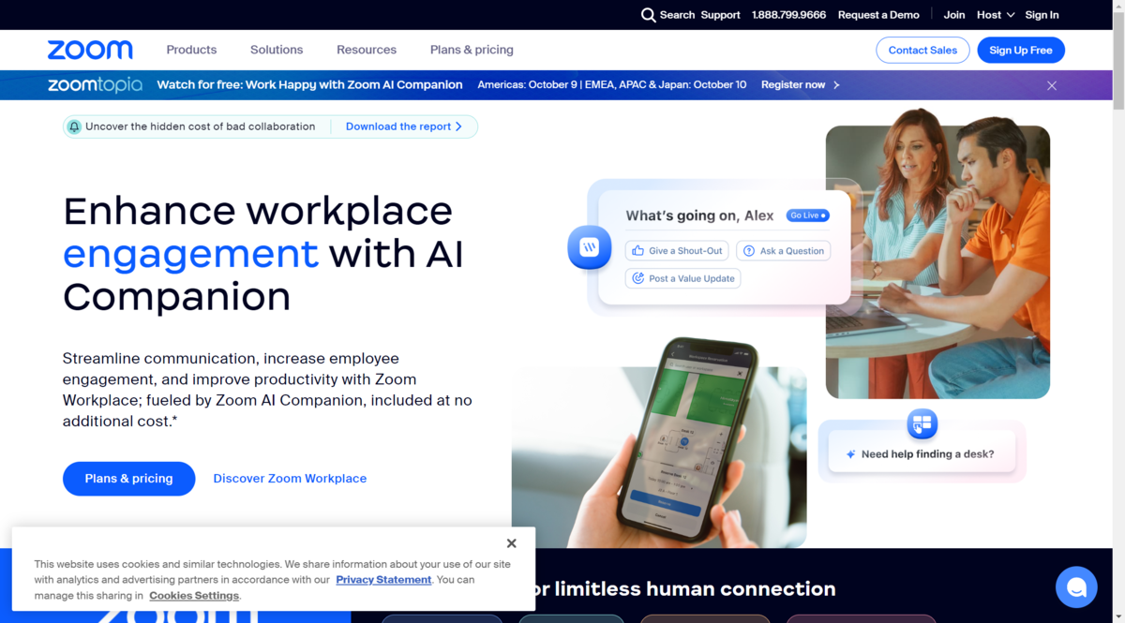Click the Streamline communication paragraph
Screen dimensions: 1125x623
[267, 390]
